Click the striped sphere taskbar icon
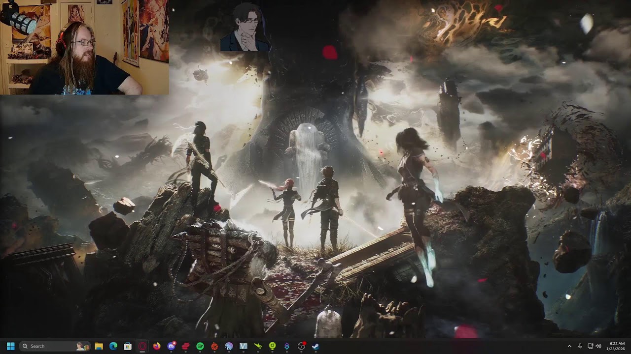631x354 pixels. point(229,346)
